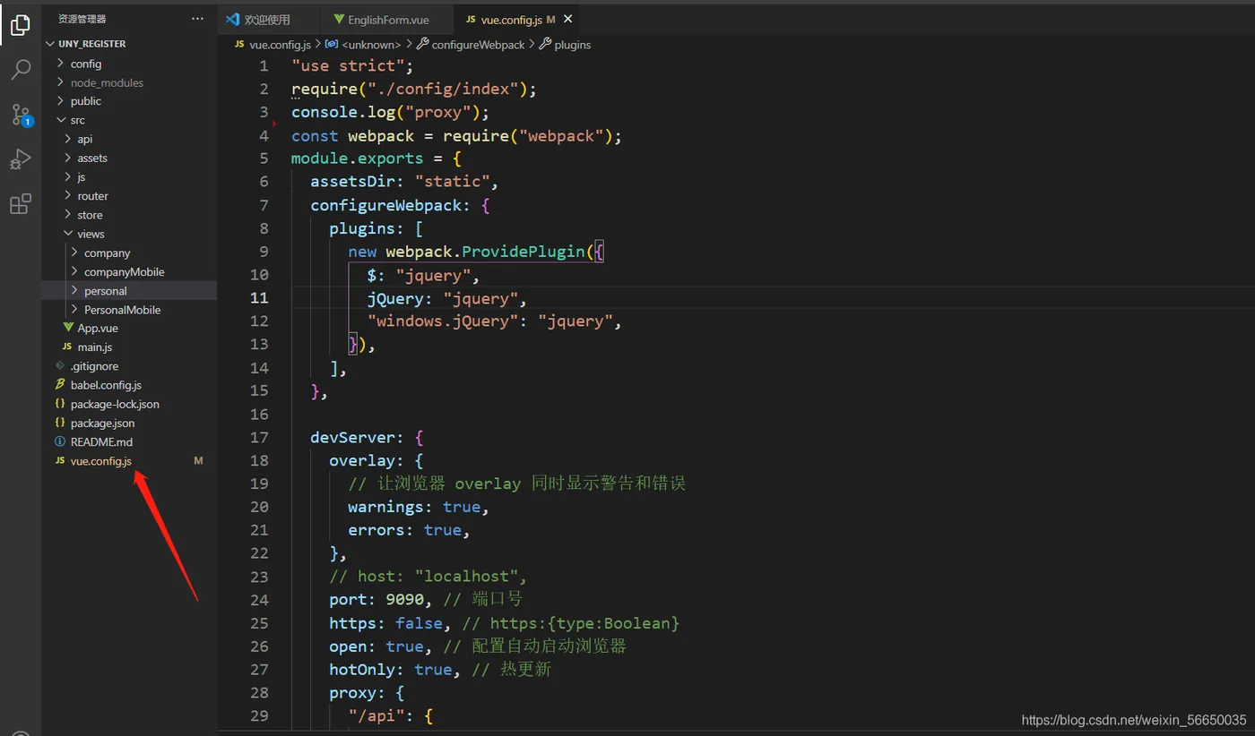The image size is (1255, 736).
Task: Expand the public folder
Action: (x=61, y=101)
